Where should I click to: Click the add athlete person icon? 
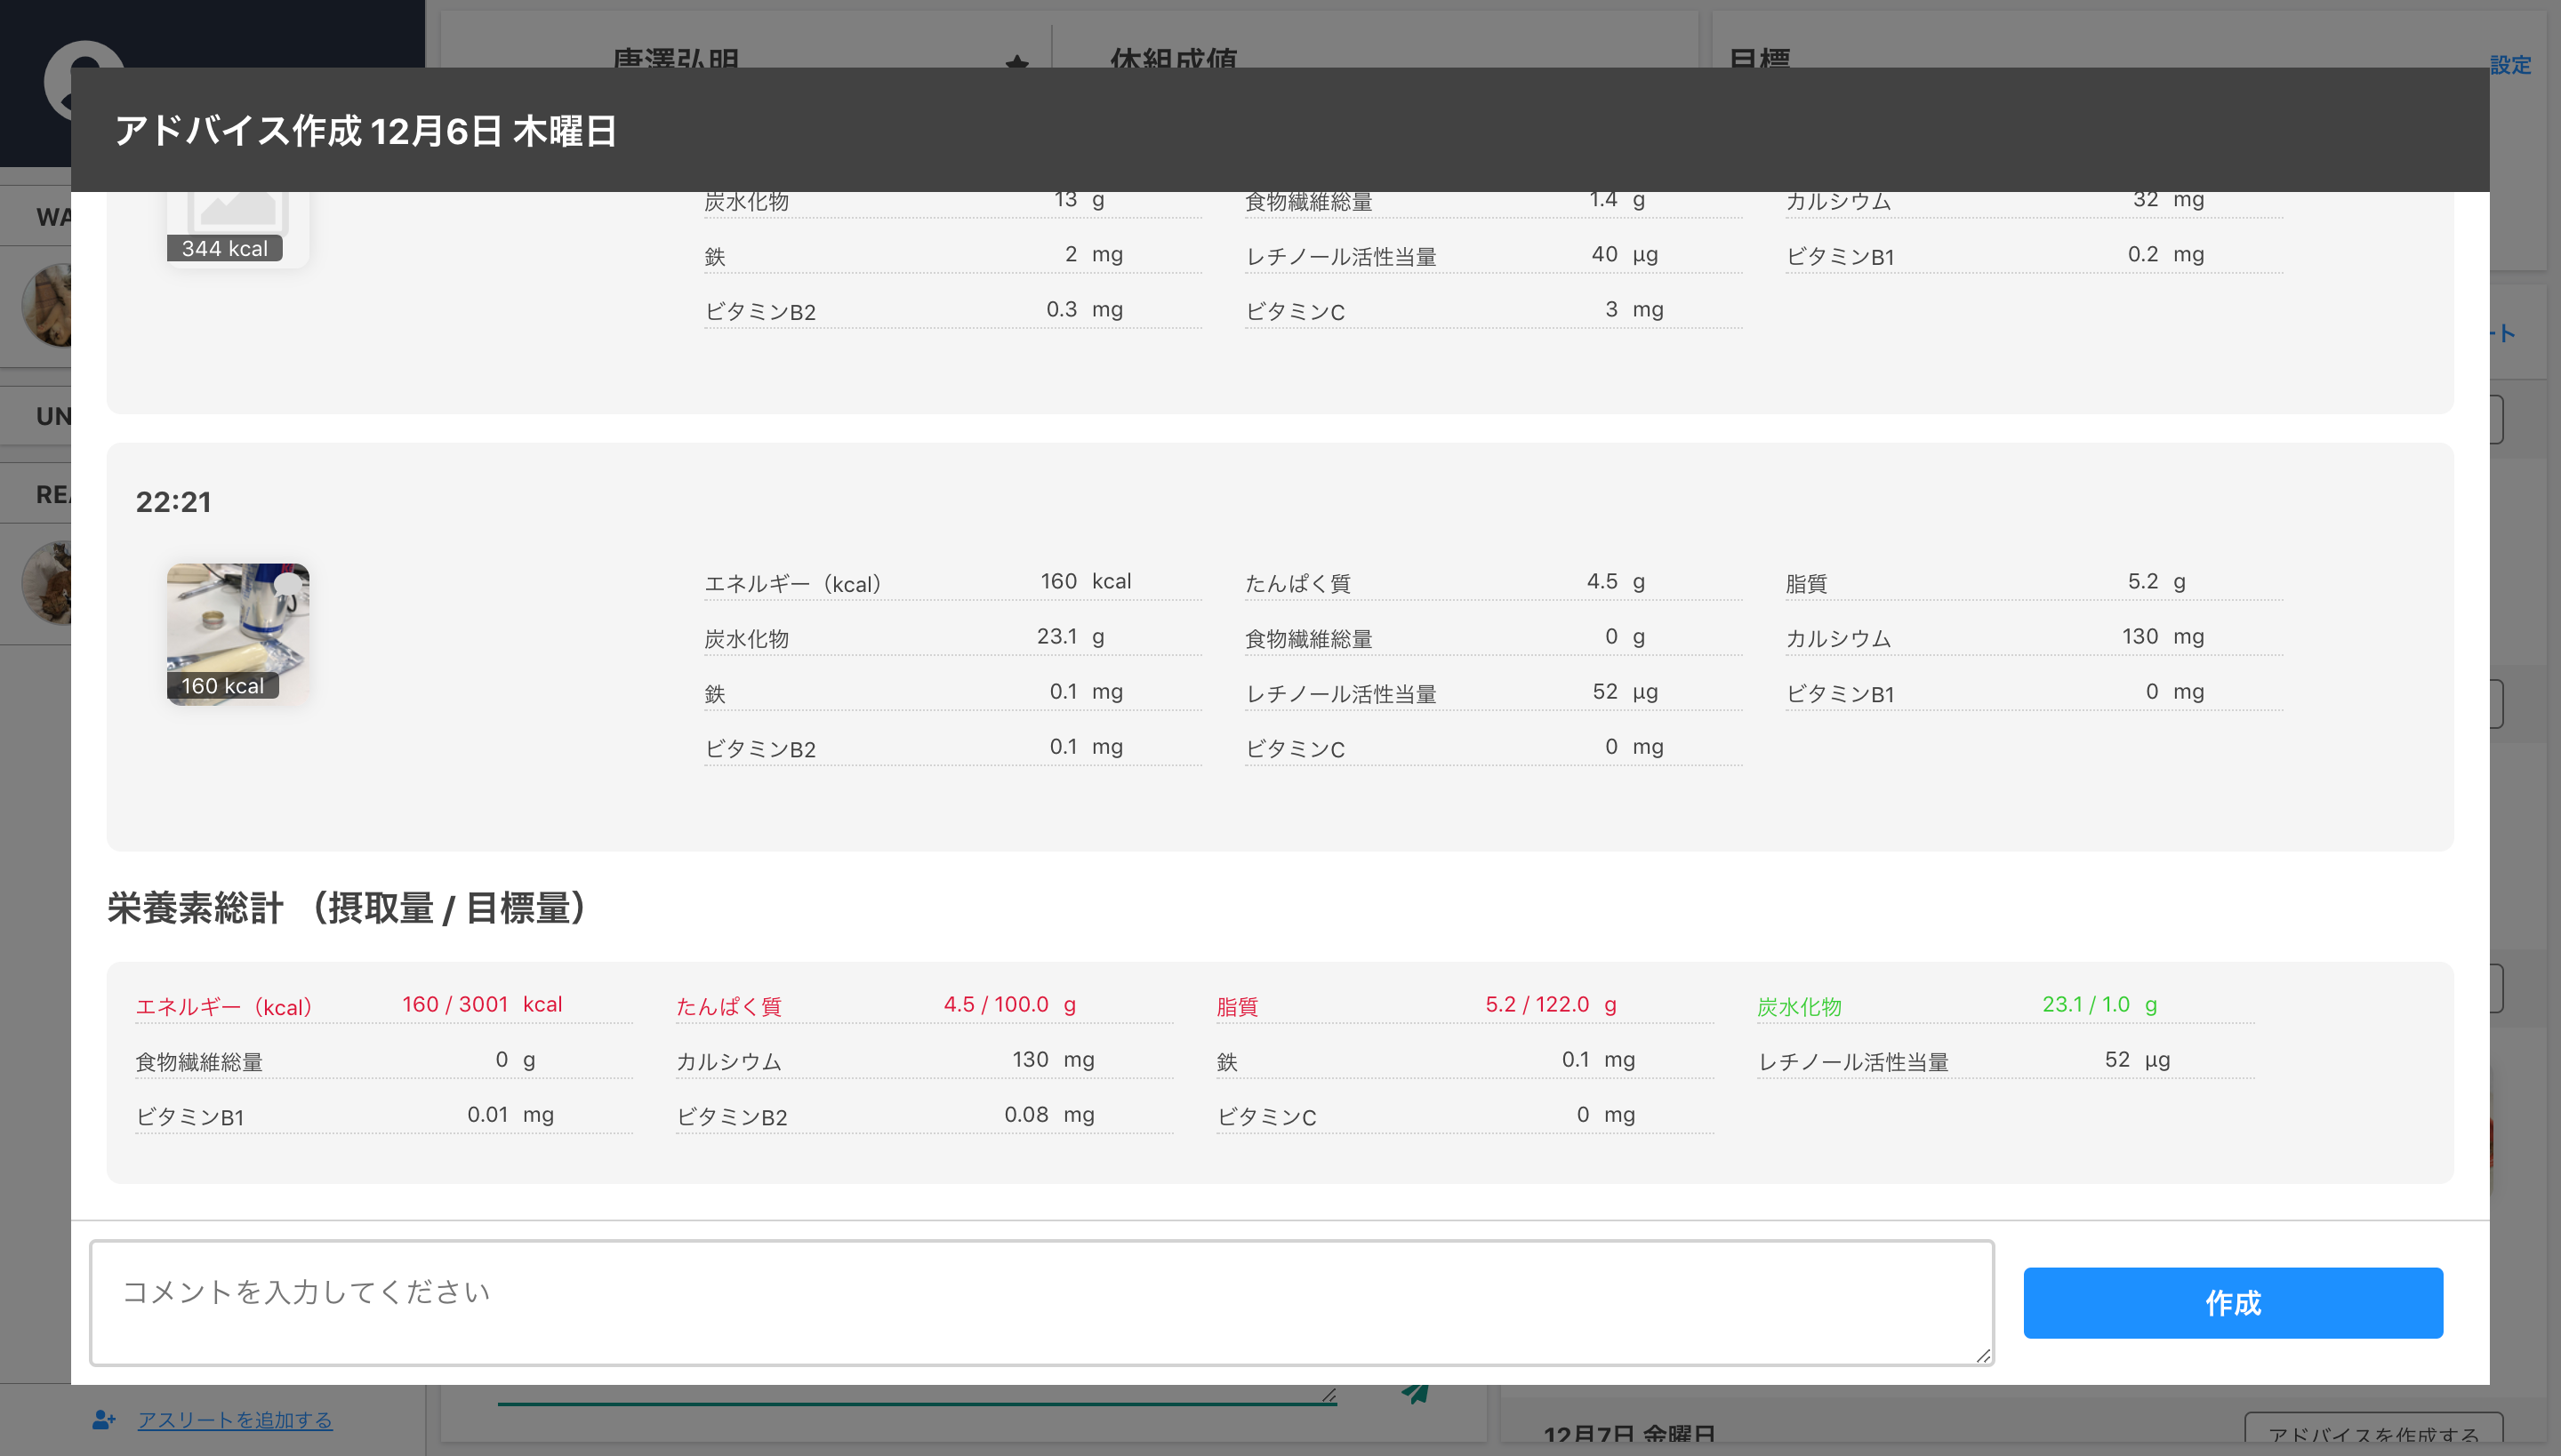pyautogui.click(x=104, y=1419)
